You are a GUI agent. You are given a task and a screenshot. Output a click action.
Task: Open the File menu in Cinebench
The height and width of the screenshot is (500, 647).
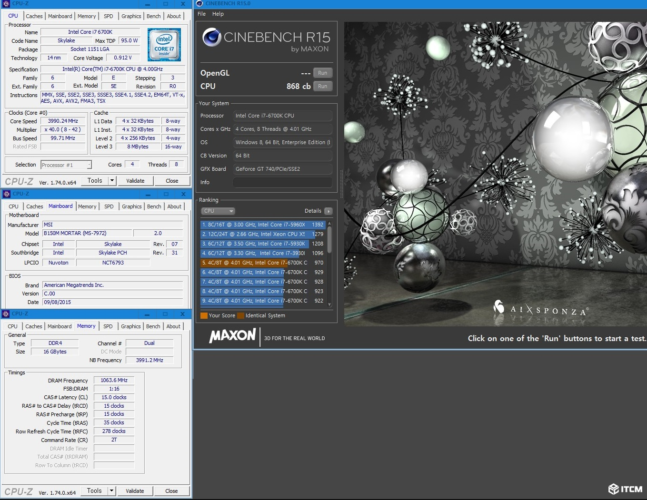coord(201,14)
